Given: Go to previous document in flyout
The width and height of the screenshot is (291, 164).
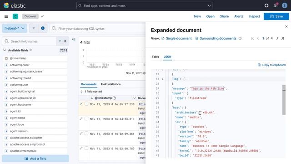Looking at the screenshot, I should point(258,38).
